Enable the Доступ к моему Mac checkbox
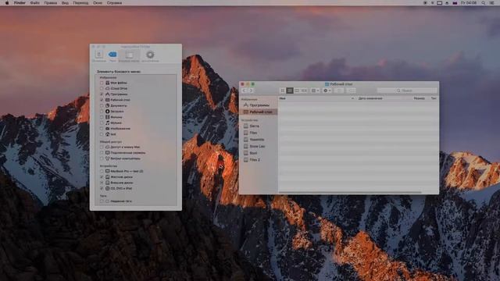500x281 pixels. coord(102,148)
